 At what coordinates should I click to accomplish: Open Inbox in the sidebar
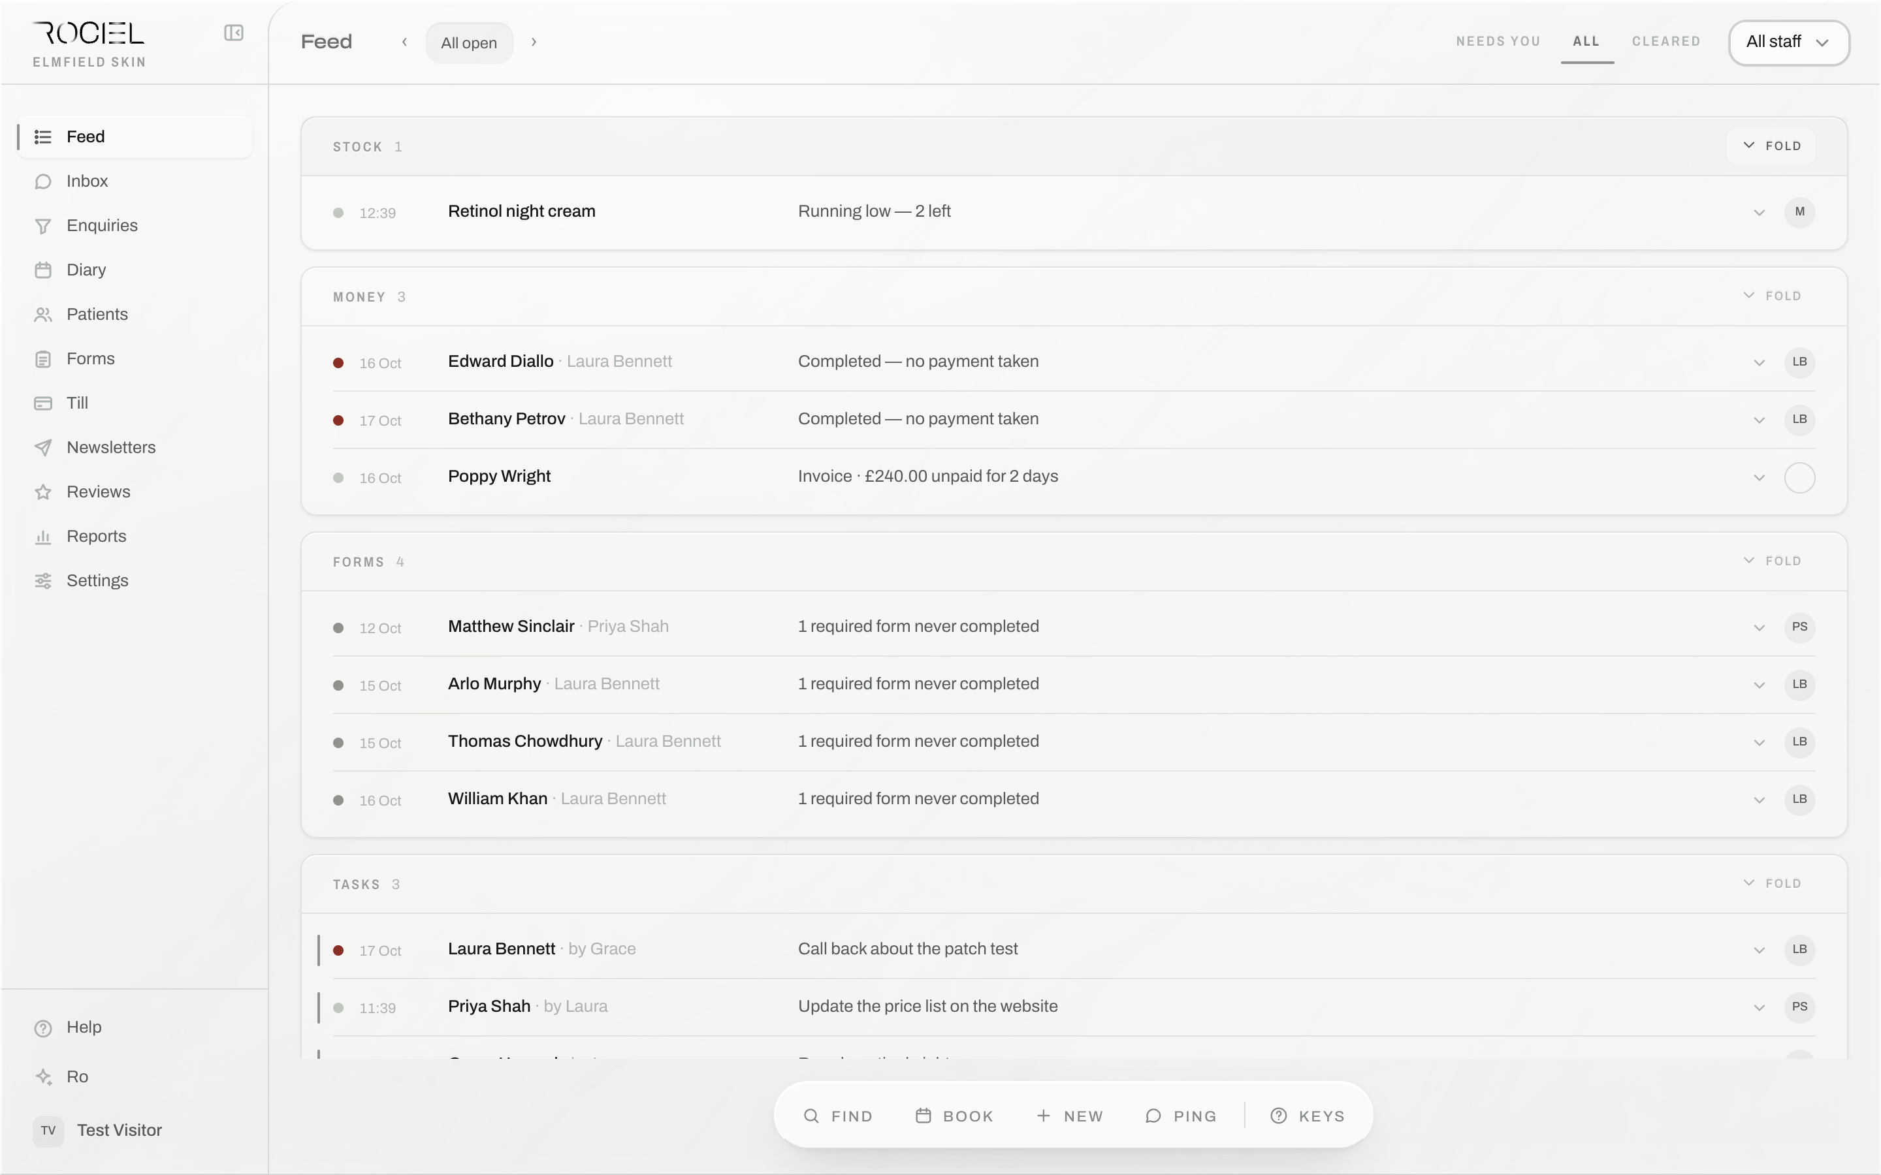click(x=135, y=181)
